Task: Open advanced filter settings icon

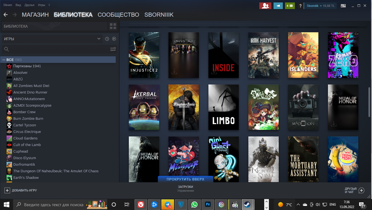Action: [x=113, y=49]
